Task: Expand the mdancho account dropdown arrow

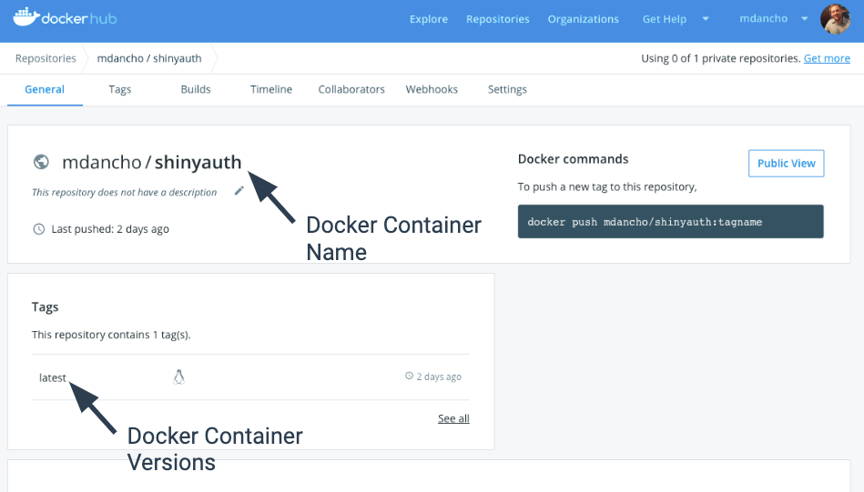Action: tap(805, 19)
